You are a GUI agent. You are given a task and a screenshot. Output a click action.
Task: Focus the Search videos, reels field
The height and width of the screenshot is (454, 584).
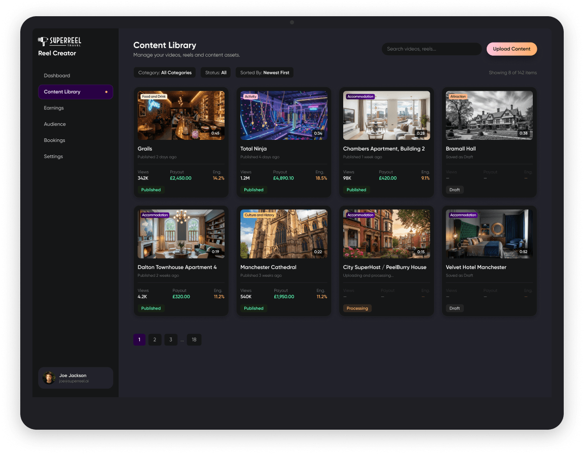tap(431, 49)
